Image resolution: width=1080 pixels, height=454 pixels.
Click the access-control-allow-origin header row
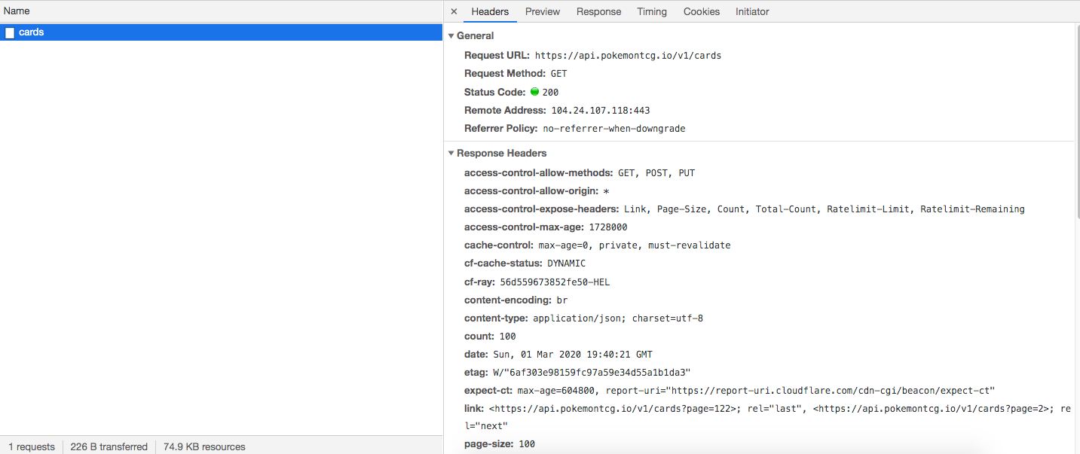pos(537,191)
